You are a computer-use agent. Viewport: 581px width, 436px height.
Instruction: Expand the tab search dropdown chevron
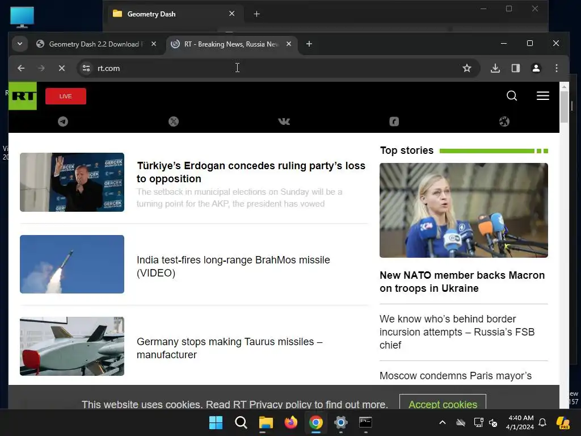pos(20,44)
